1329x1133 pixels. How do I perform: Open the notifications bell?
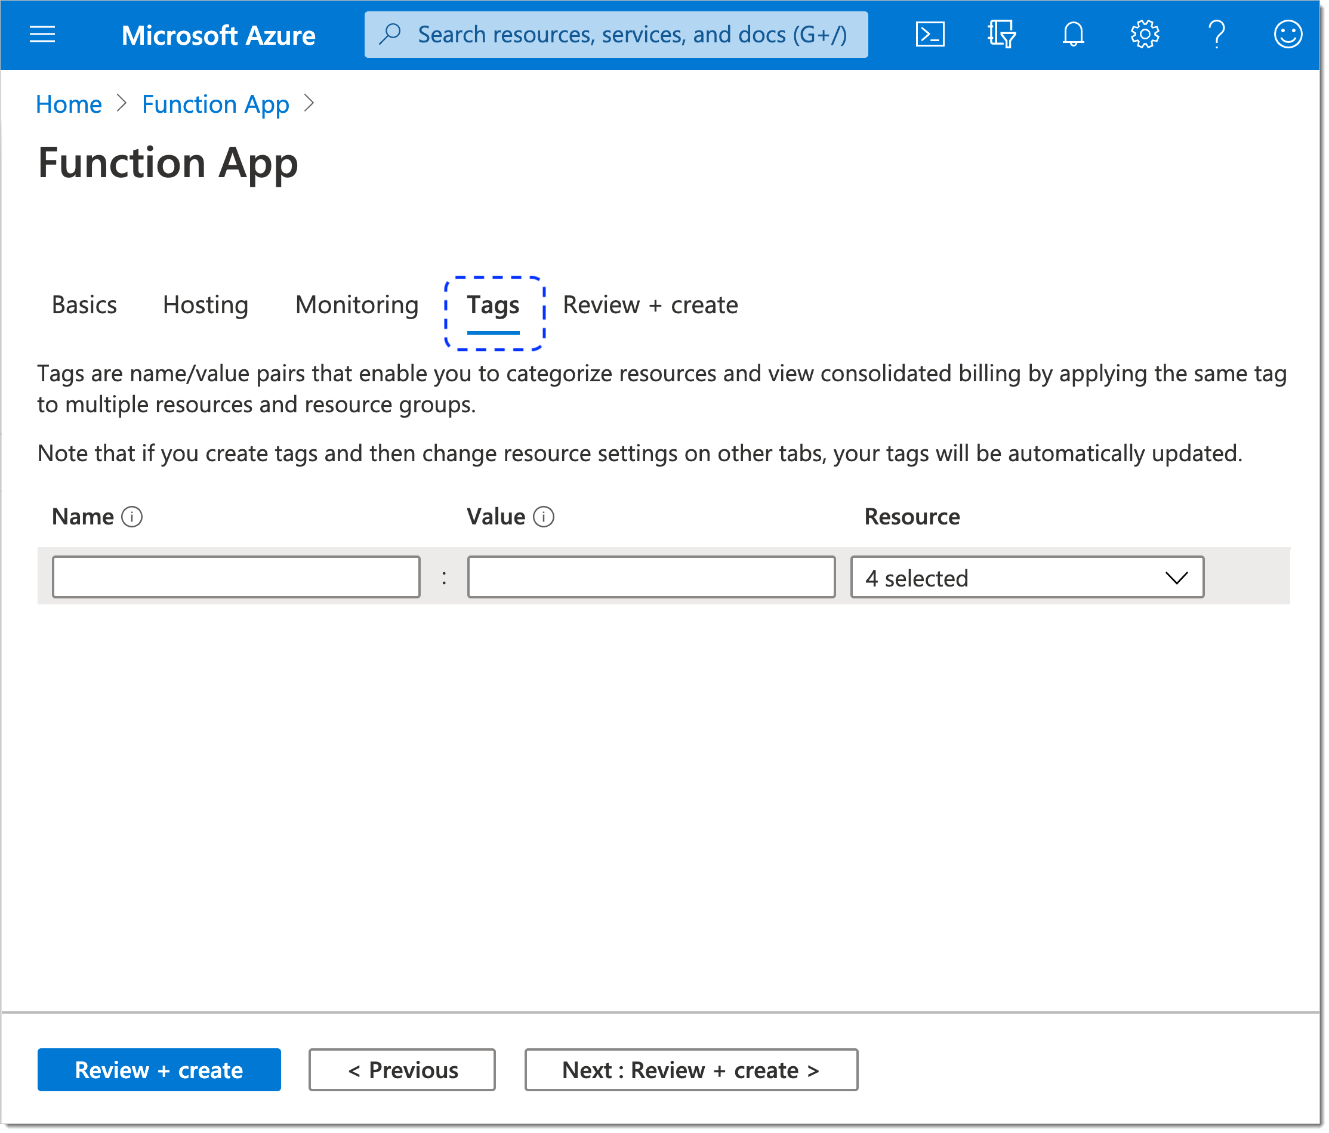point(1073,35)
